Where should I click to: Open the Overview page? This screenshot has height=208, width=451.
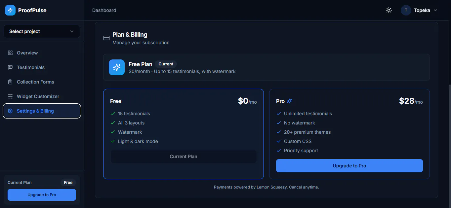(x=42, y=53)
